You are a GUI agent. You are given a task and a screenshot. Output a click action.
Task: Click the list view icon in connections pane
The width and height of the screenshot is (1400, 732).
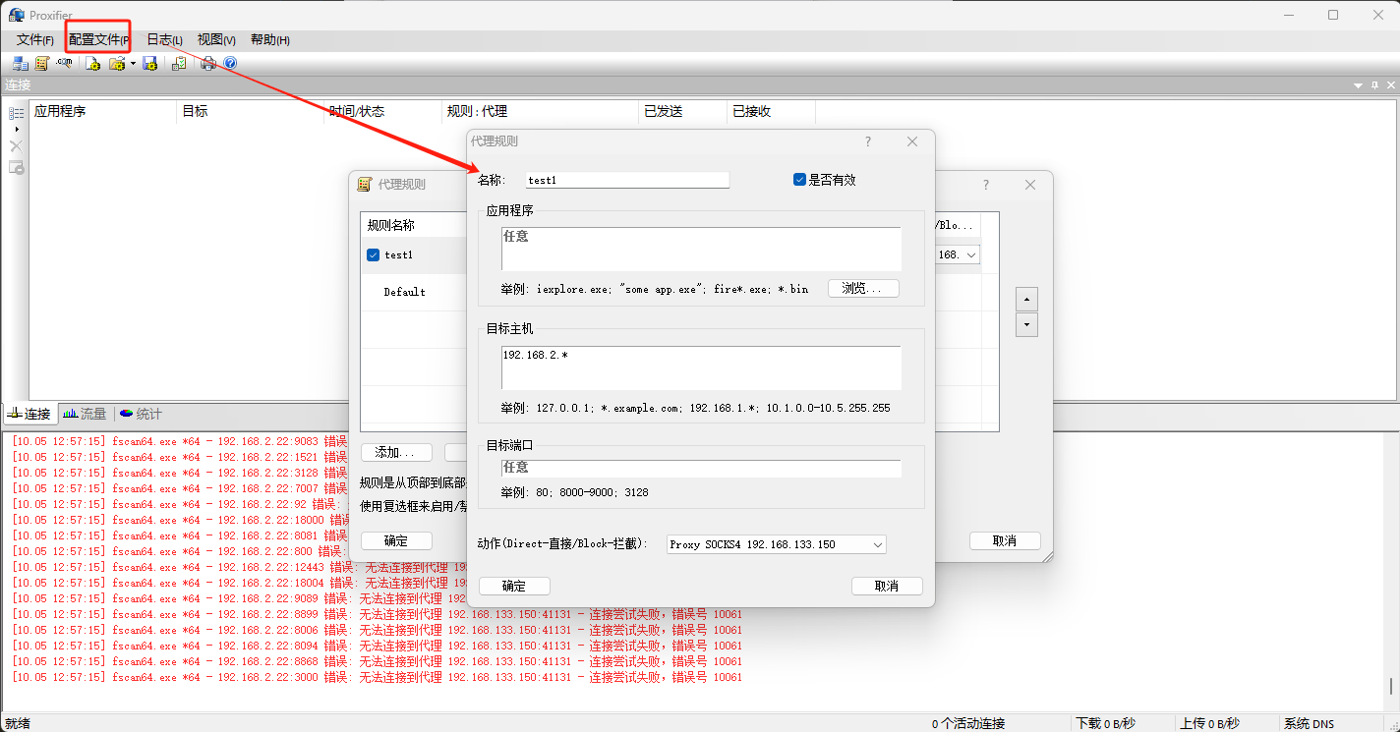coord(16,113)
